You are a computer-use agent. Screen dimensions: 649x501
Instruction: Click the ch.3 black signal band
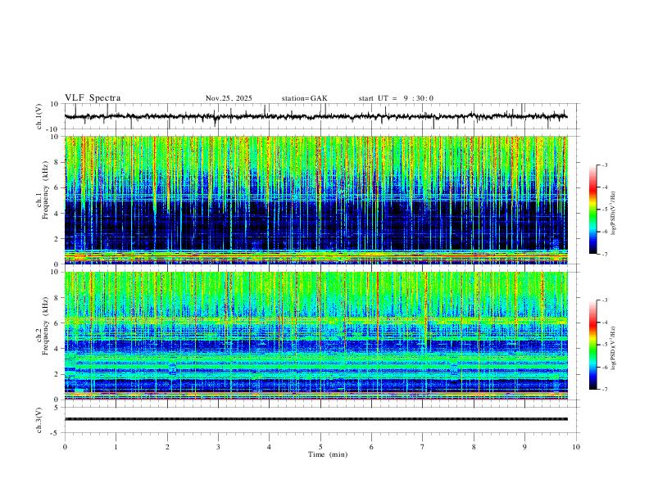[316, 419]
